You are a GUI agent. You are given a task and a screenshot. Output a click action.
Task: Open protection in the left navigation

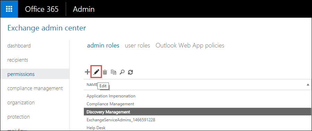(x=18, y=117)
